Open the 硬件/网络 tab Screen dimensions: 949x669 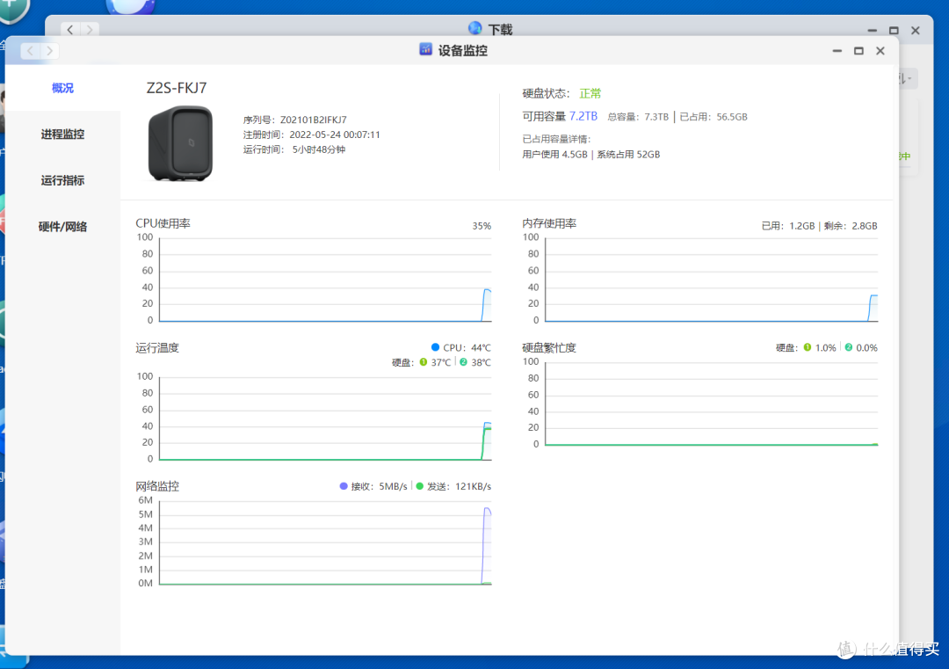(62, 227)
